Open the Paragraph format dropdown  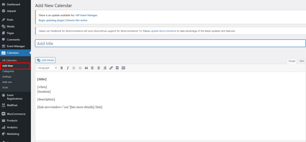[47, 68]
